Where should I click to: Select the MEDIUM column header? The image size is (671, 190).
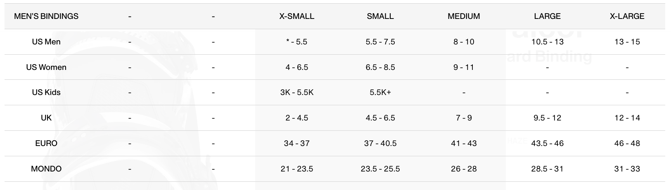[x=464, y=16]
